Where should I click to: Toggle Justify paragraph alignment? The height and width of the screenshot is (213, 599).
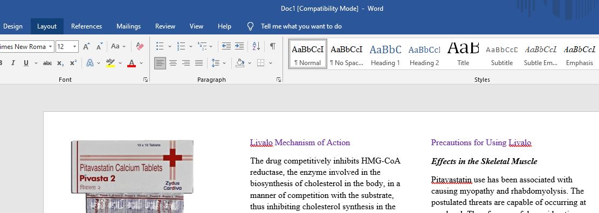[x=199, y=63]
